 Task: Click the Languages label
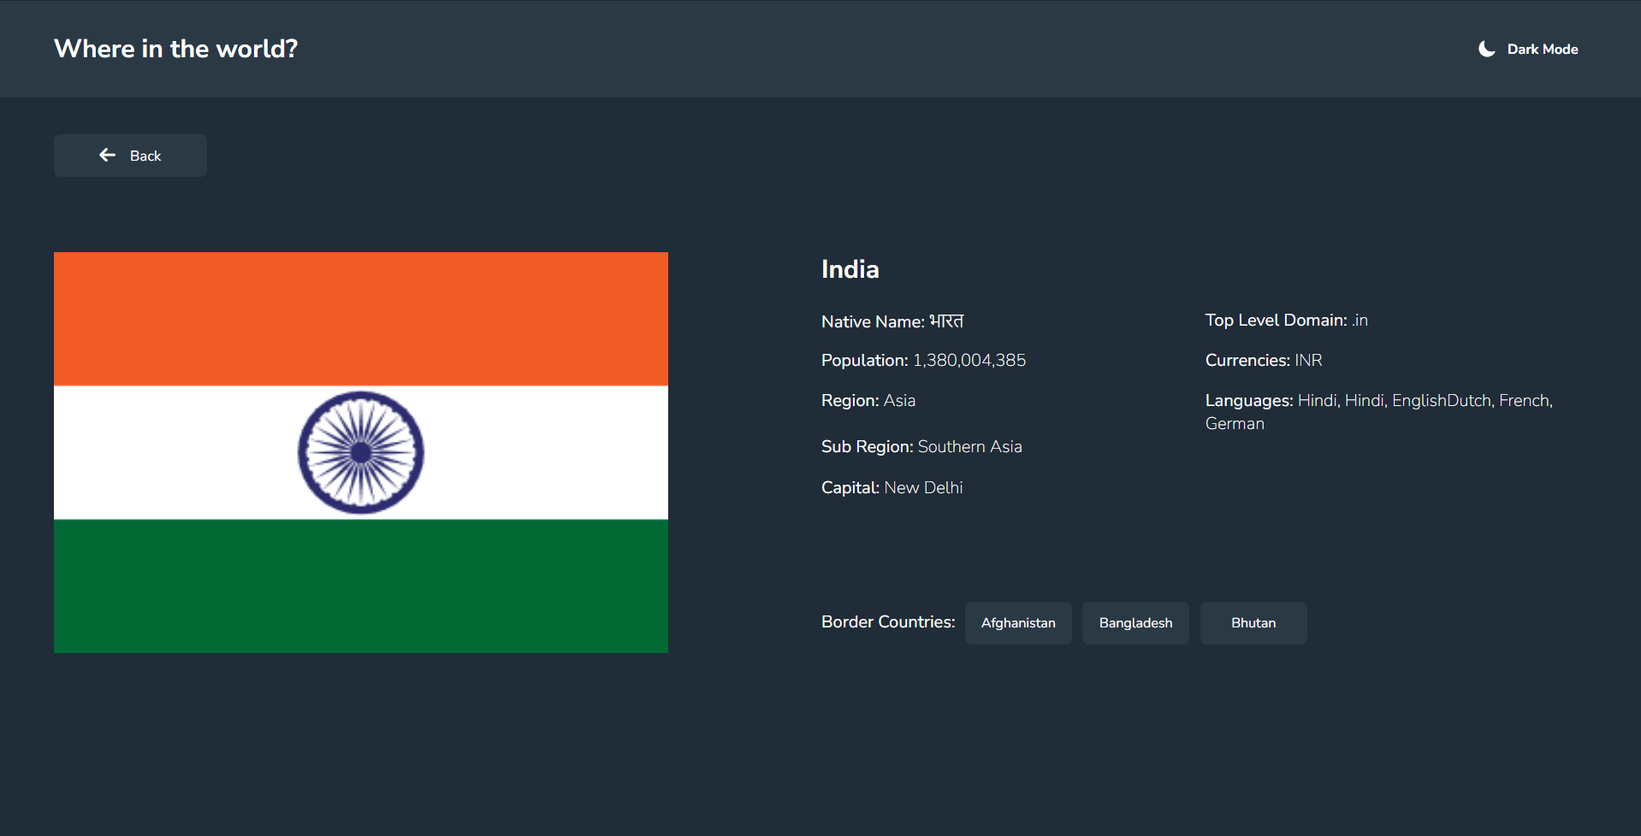tap(1249, 401)
